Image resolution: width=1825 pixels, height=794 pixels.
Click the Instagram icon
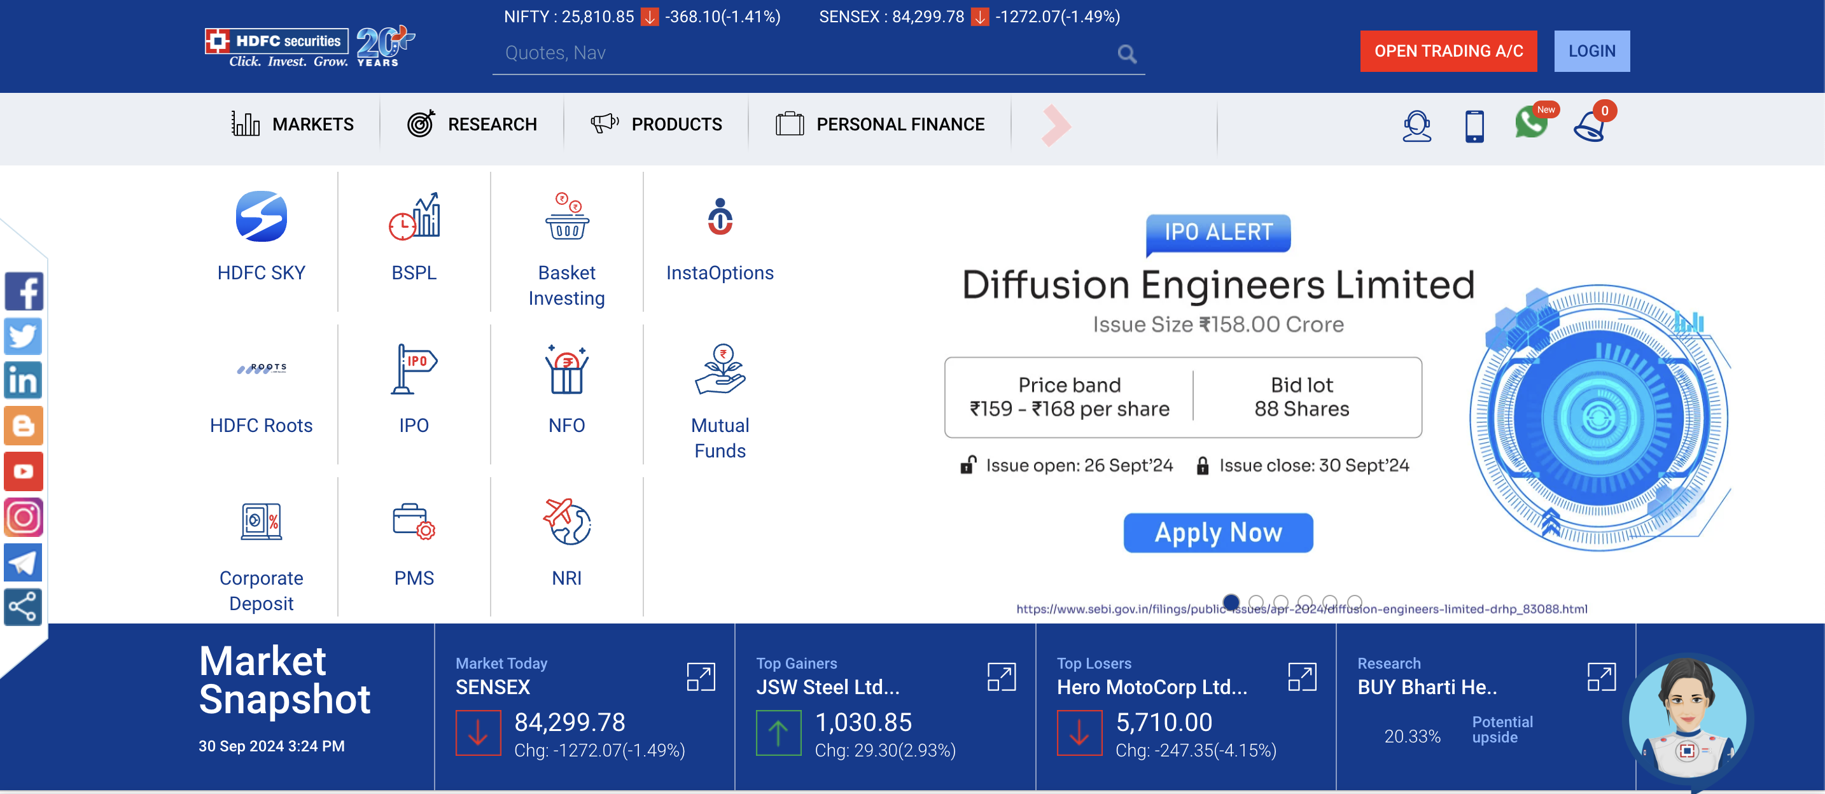tap(24, 517)
